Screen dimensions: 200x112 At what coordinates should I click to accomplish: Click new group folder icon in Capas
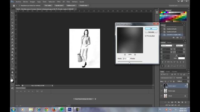click(x=179, y=102)
